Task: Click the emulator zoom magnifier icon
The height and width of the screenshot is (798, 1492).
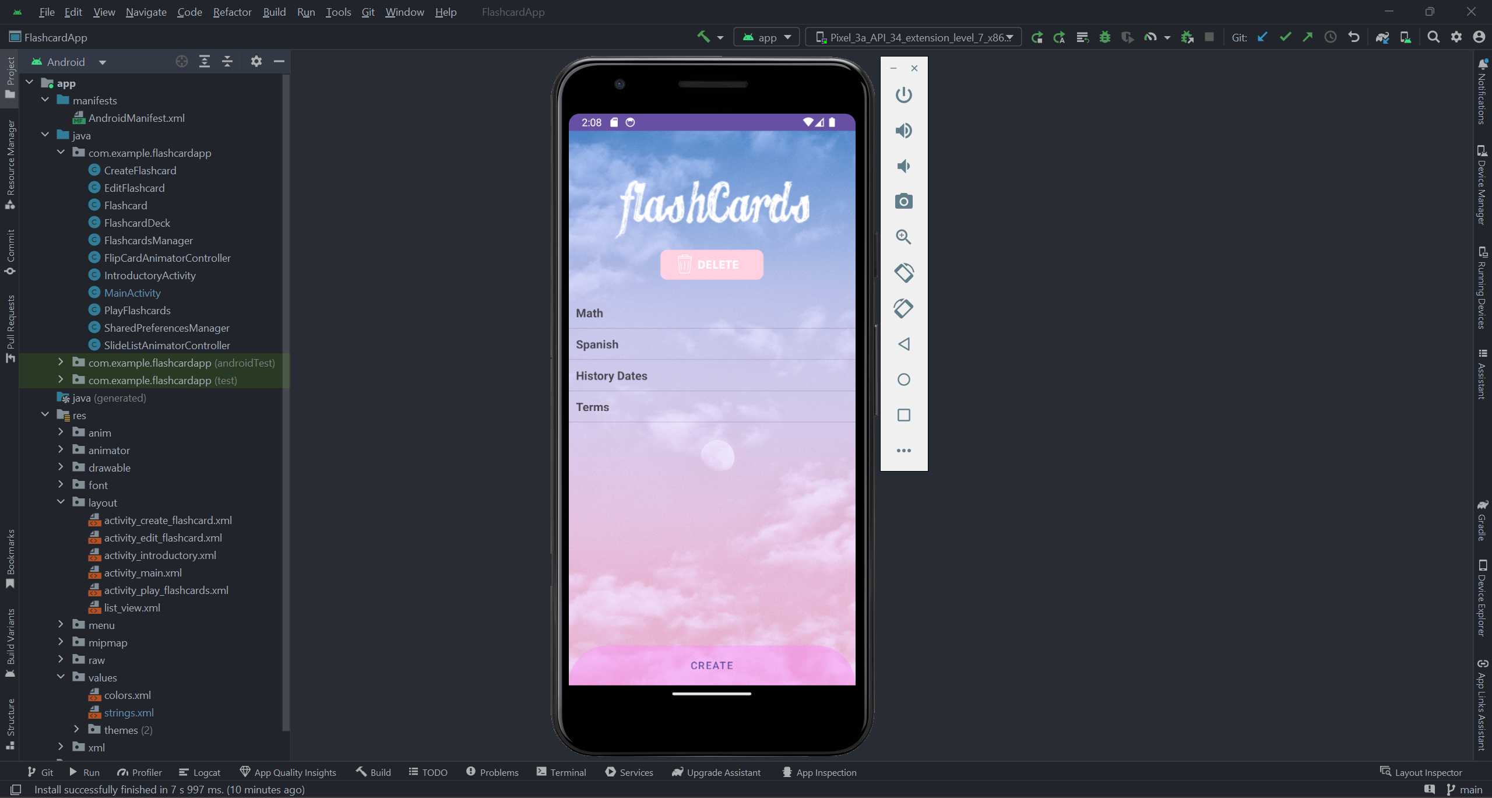Action: click(903, 237)
